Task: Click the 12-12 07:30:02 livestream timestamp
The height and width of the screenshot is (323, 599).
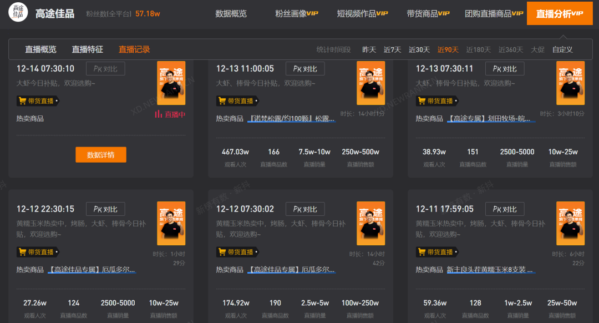Action: (x=245, y=209)
